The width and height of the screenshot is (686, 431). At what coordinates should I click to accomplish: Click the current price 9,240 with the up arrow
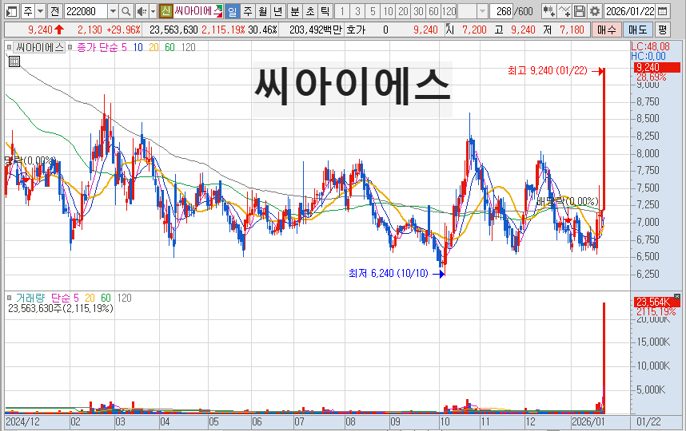pos(46,30)
